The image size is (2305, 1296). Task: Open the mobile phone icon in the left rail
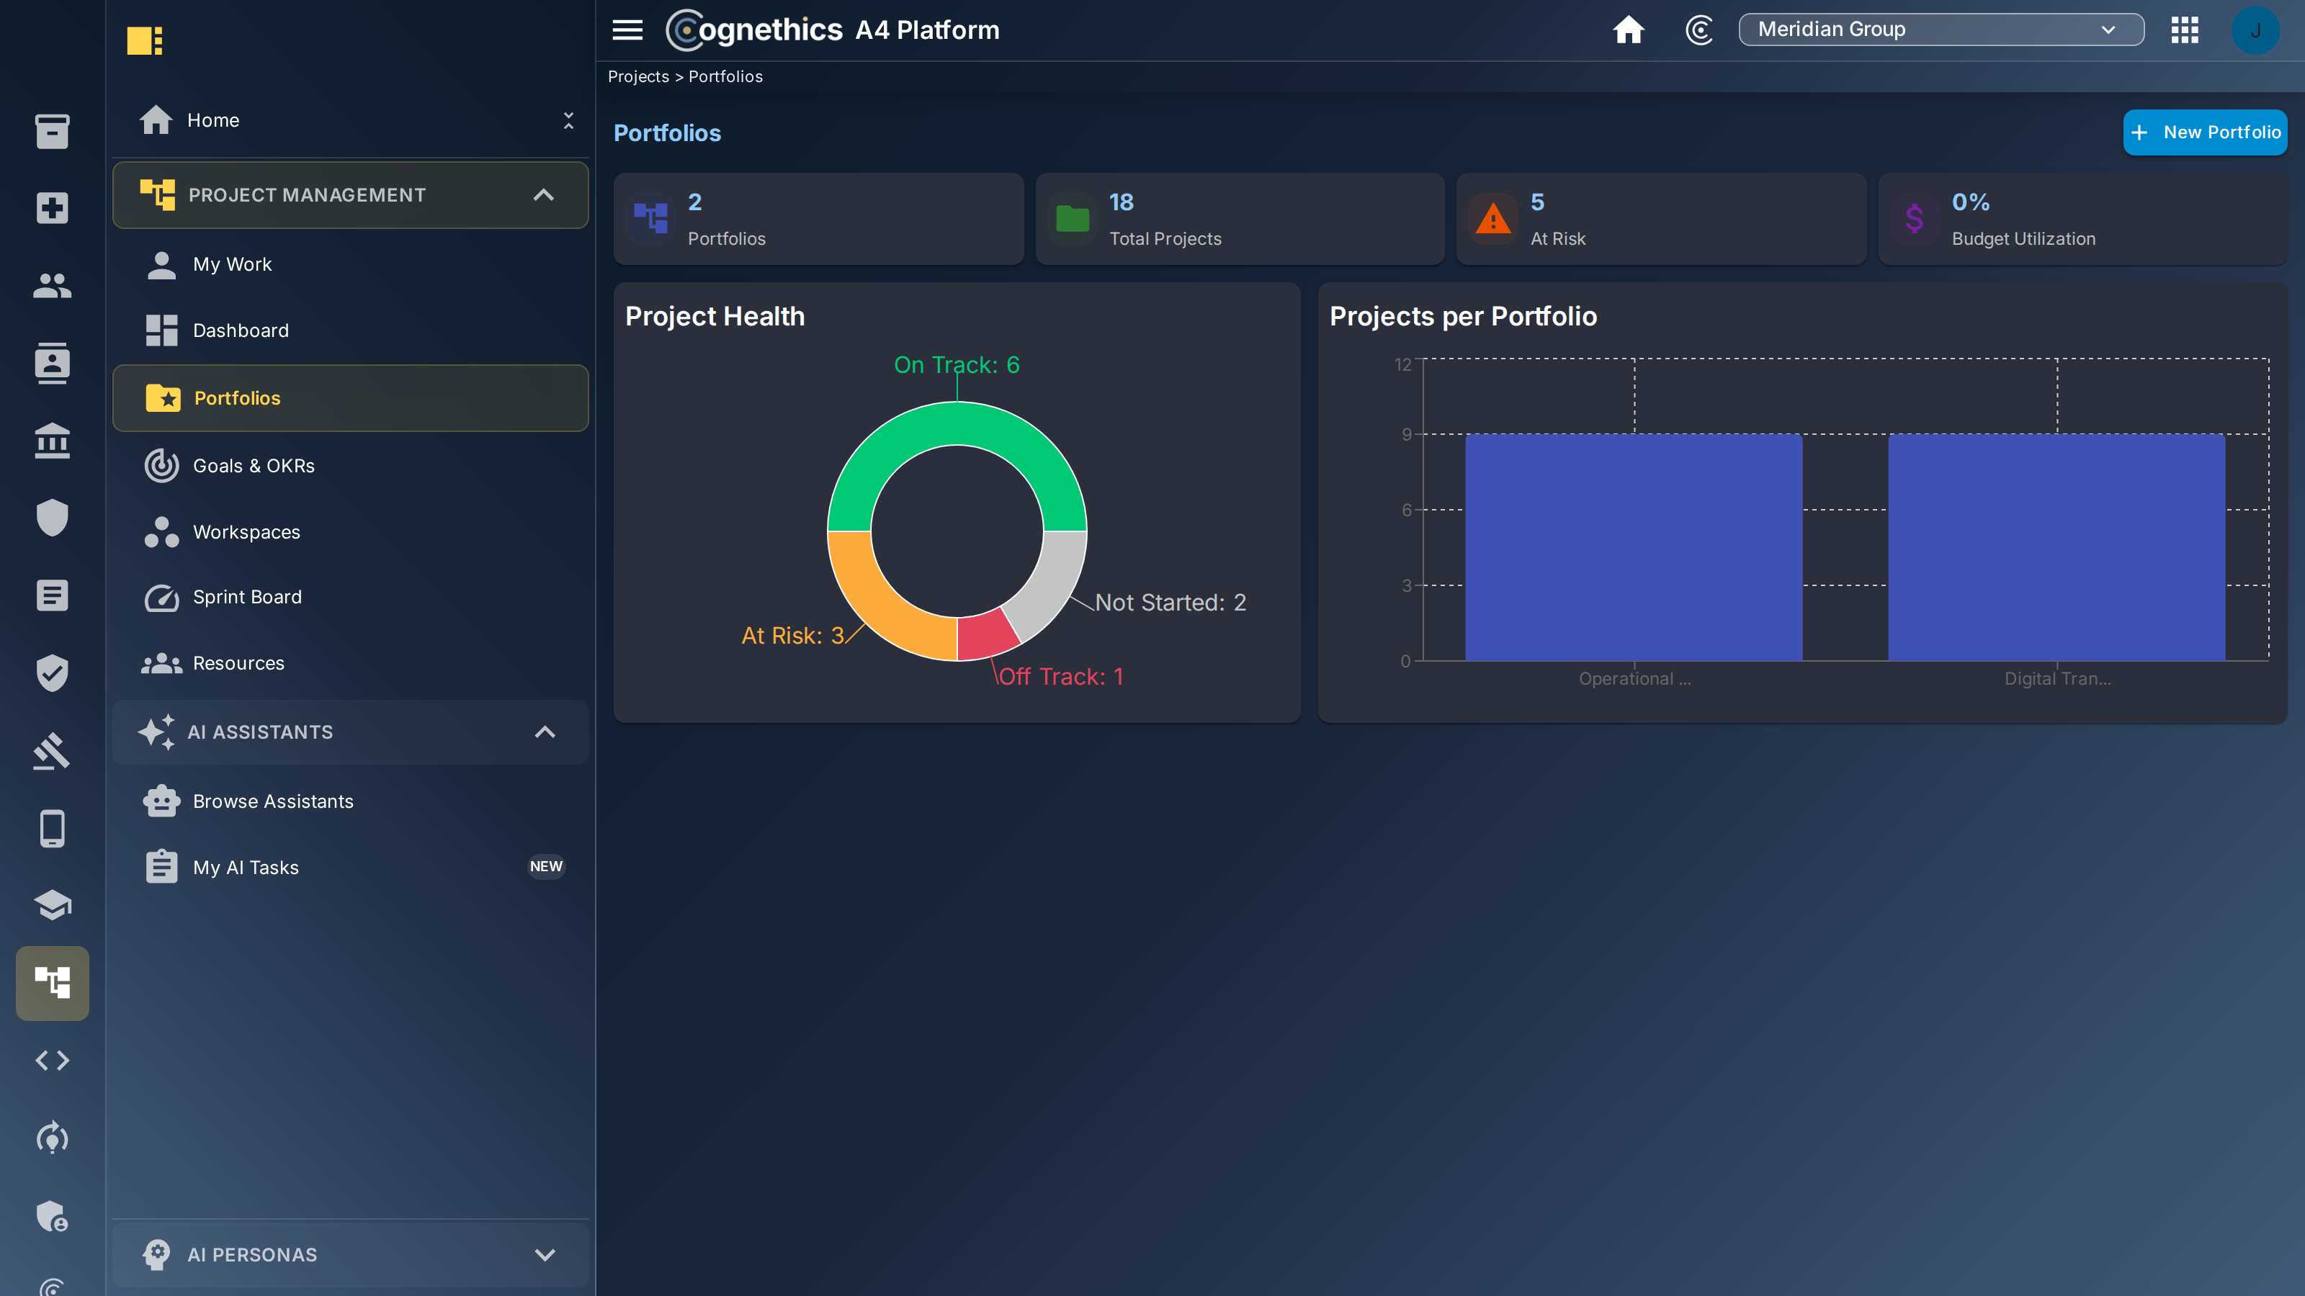click(x=52, y=828)
